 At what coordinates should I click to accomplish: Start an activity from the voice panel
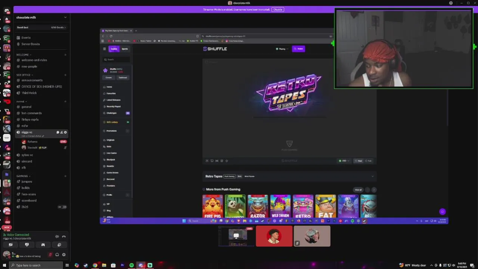(x=43, y=245)
